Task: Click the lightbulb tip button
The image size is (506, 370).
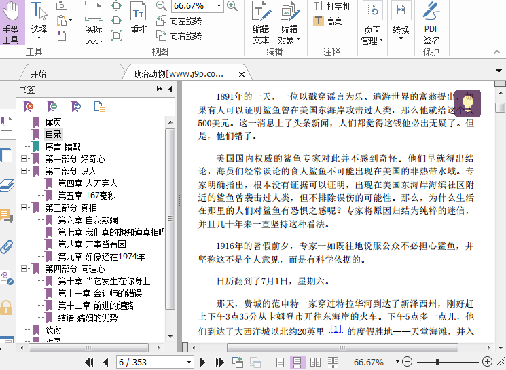Action: 467,103
